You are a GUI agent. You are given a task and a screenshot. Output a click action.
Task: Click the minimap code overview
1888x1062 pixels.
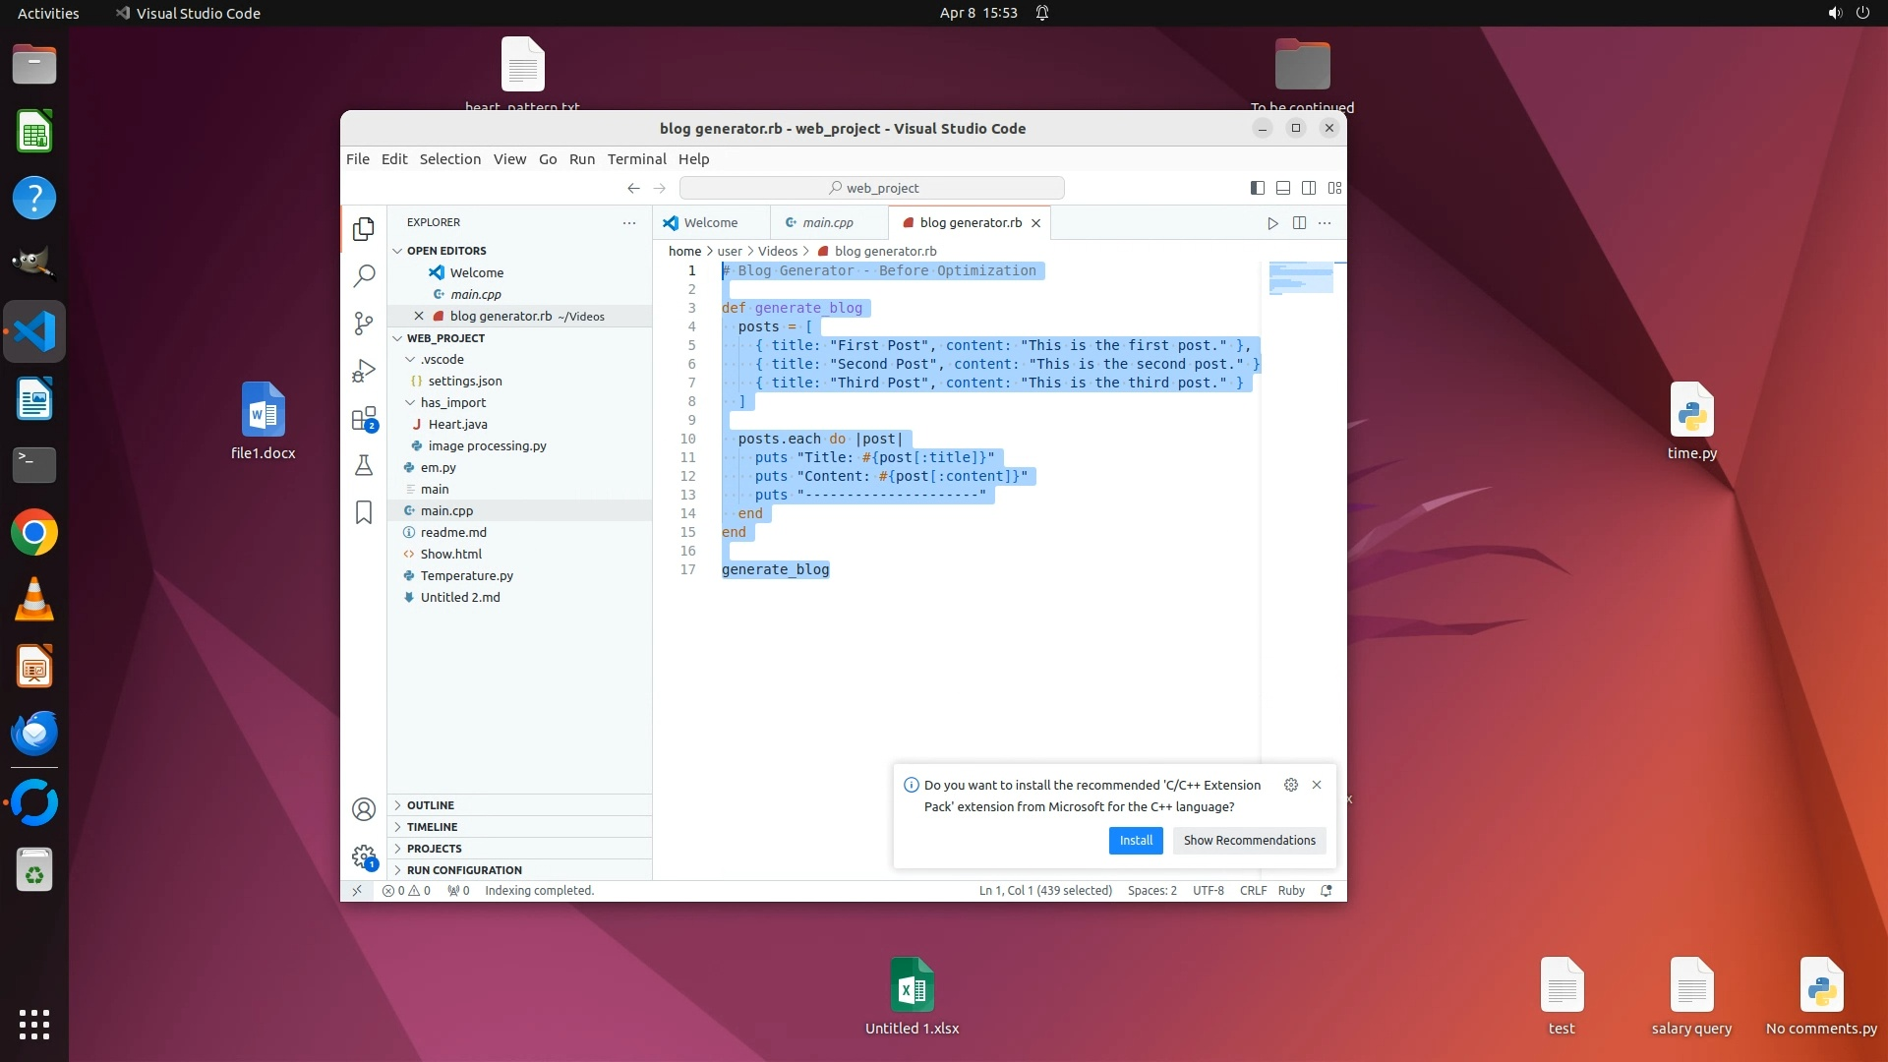pos(1301,278)
